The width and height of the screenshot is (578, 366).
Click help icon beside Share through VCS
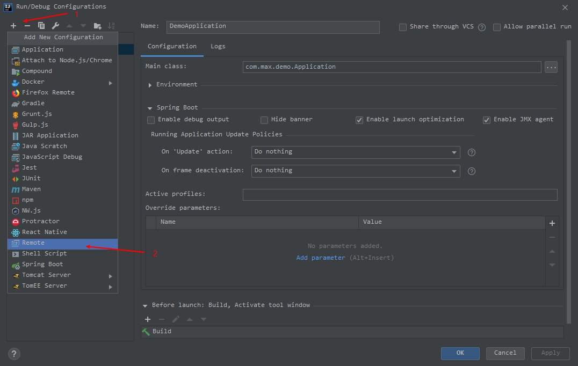(482, 27)
